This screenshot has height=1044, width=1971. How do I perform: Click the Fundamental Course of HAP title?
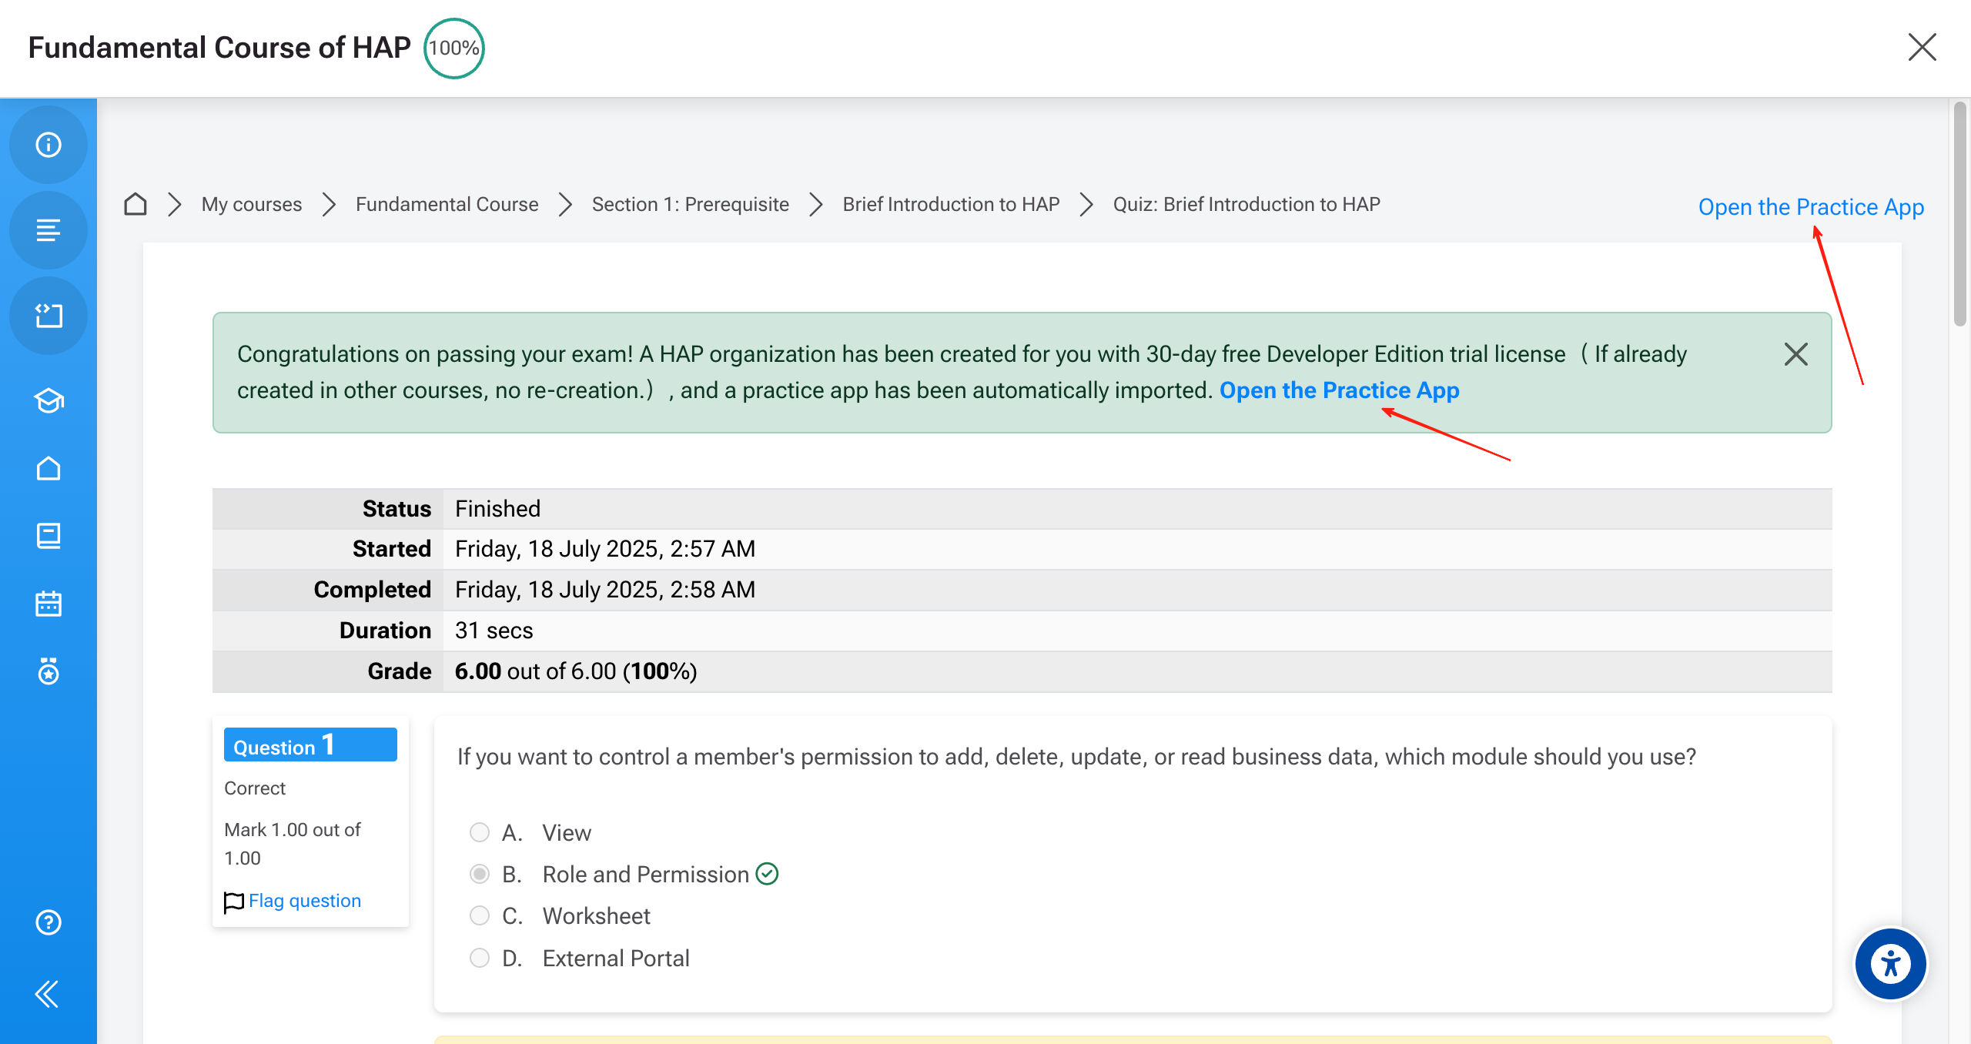(x=219, y=48)
